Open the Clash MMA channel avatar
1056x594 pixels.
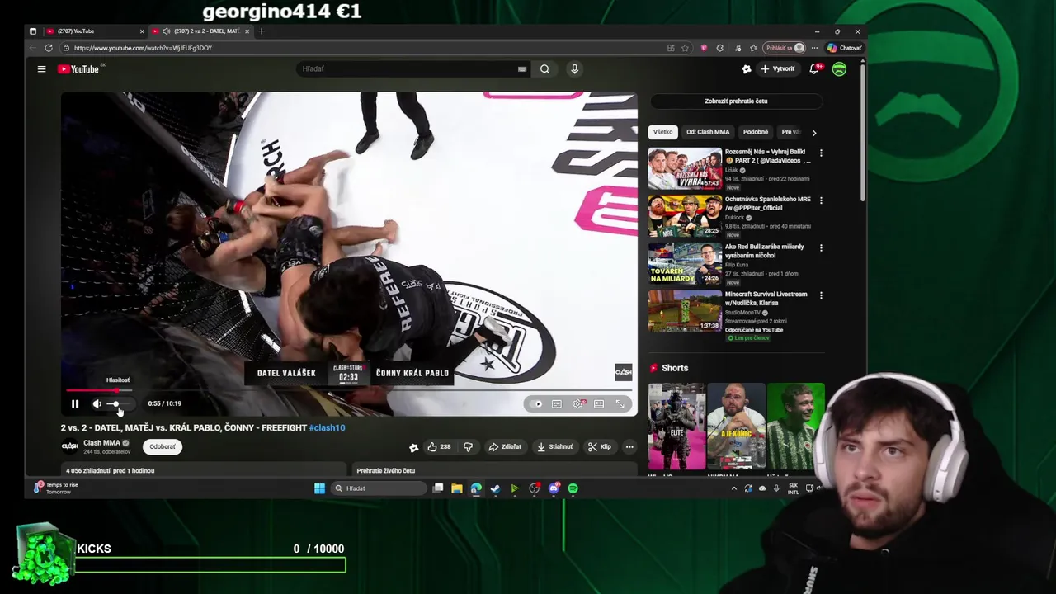pos(70,446)
